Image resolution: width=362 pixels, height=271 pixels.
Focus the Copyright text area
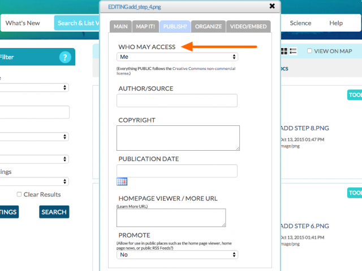click(x=178, y=138)
